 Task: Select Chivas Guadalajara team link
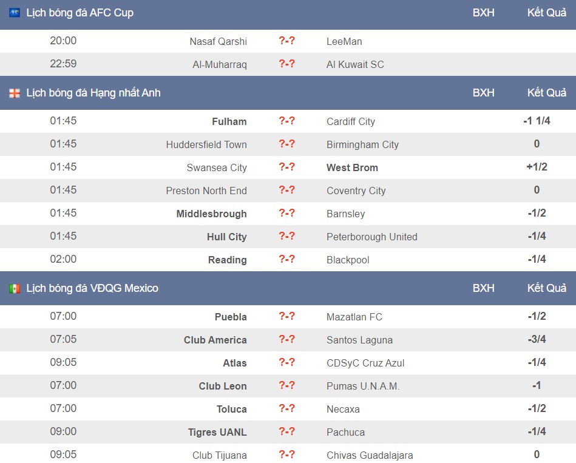click(370, 455)
